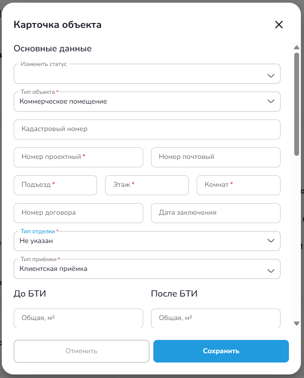This screenshot has width=304, height=378.
Task: Click the scrollbar up arrow
Action: 296,47
